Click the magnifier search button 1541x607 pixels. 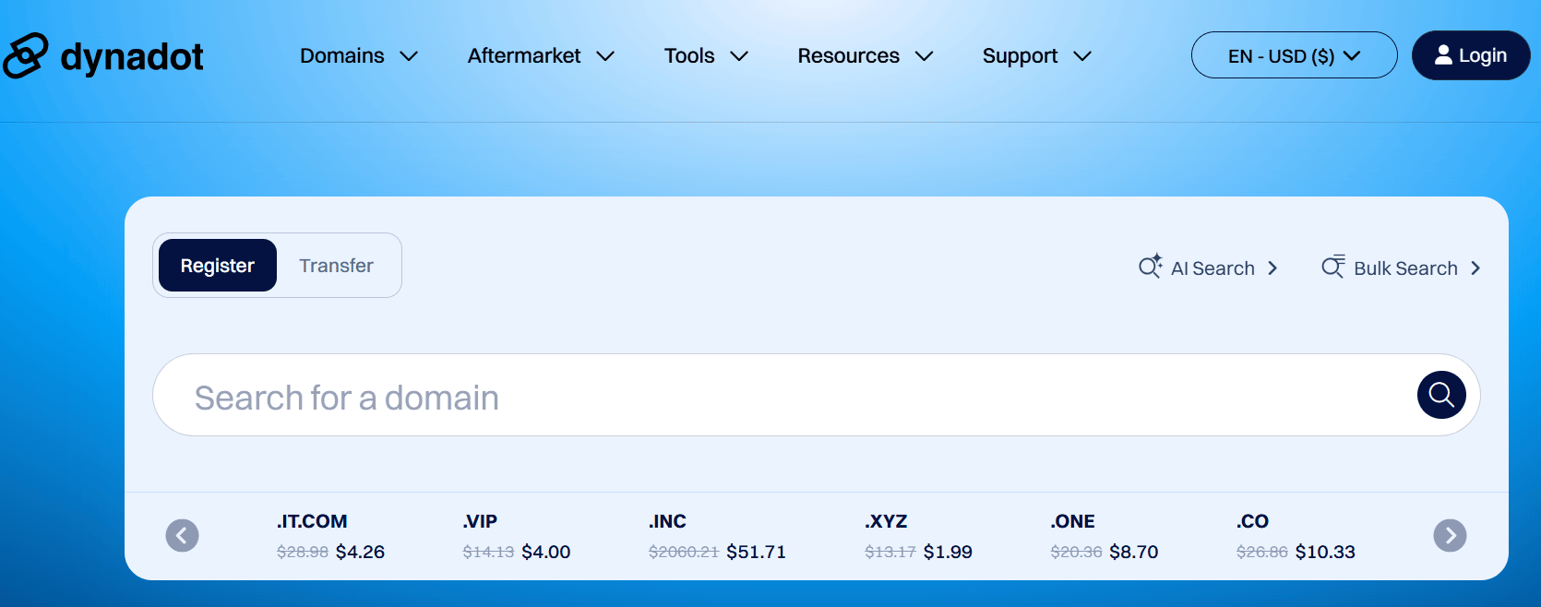(1441, 395)
